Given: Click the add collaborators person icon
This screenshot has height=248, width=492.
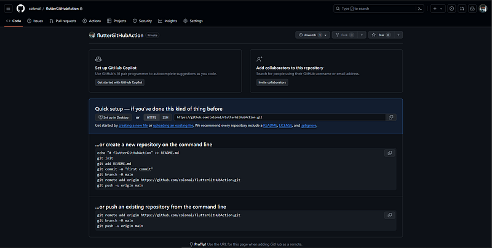Looking at the screenshot, I should coord(259,59).
